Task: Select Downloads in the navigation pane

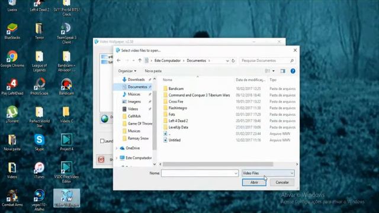Action: tap(136, 79)
